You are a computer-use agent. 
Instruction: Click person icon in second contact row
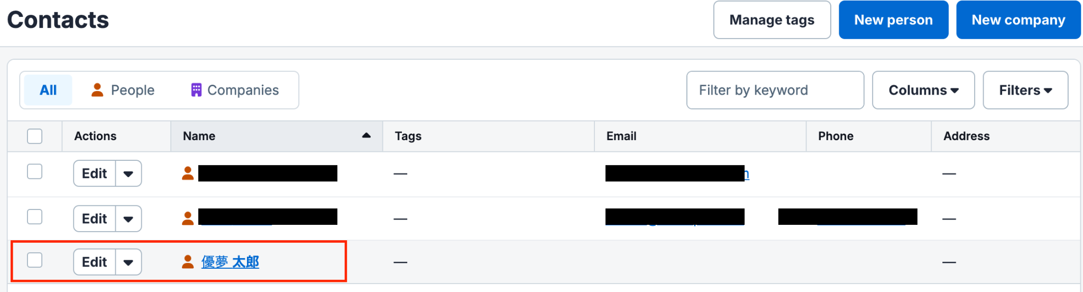[188, 218]
